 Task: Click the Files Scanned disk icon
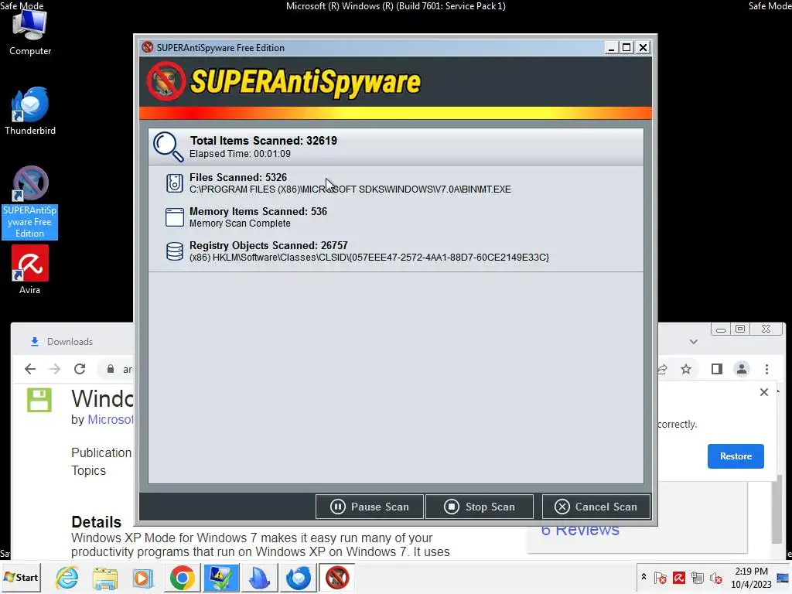(x=175, y=183)
